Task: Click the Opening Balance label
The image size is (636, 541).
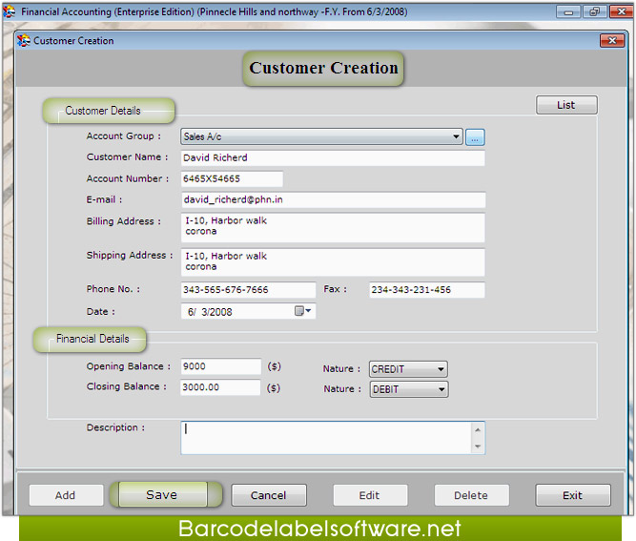Action: (x=128, y=366)
